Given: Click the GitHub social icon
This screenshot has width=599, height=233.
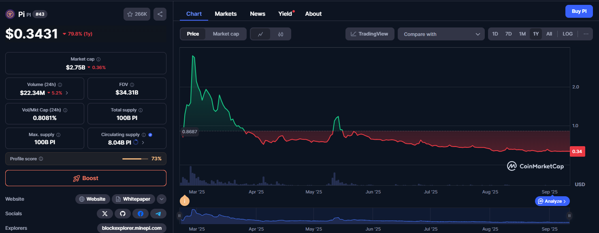Looking at the screenshot, I should tap(123, 213).
